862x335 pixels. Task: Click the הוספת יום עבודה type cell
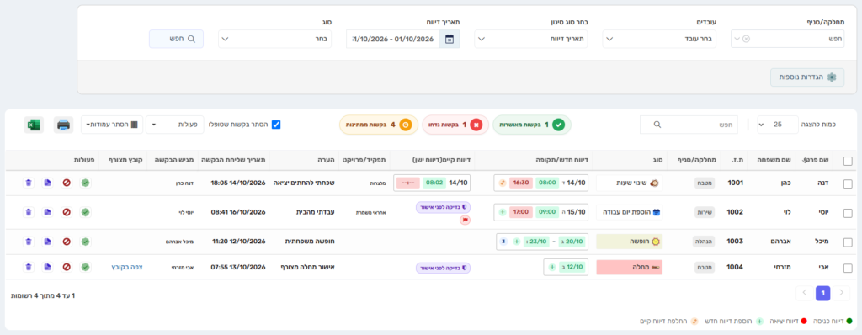tap(630, 212)
